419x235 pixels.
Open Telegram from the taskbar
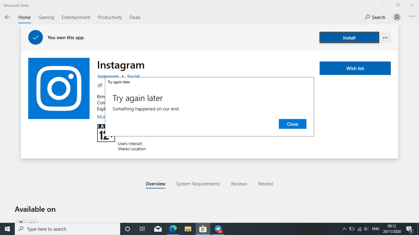(218, 229)
